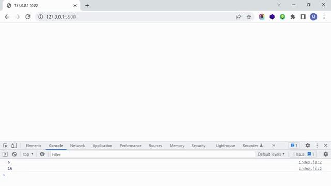Image resolution: width=331 pixels, height=186 pixels.
Task: Open the 1 Issue link
Action: 304,154
